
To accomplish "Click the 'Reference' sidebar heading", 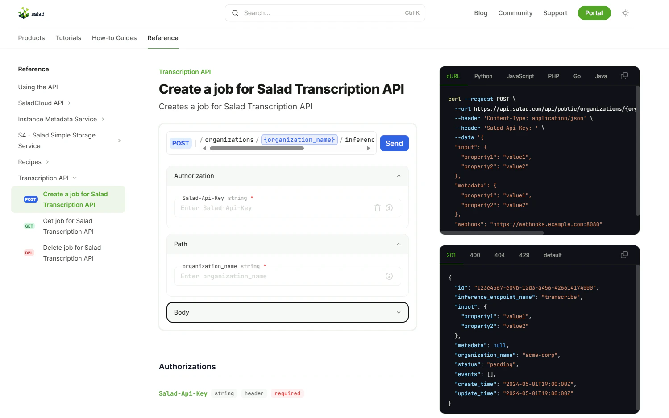I will pos(33,69).
